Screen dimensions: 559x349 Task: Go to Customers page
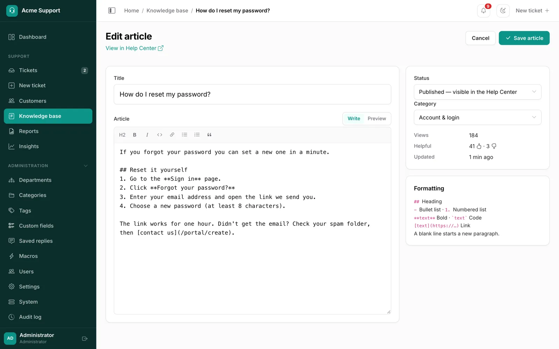click(48, 101)
